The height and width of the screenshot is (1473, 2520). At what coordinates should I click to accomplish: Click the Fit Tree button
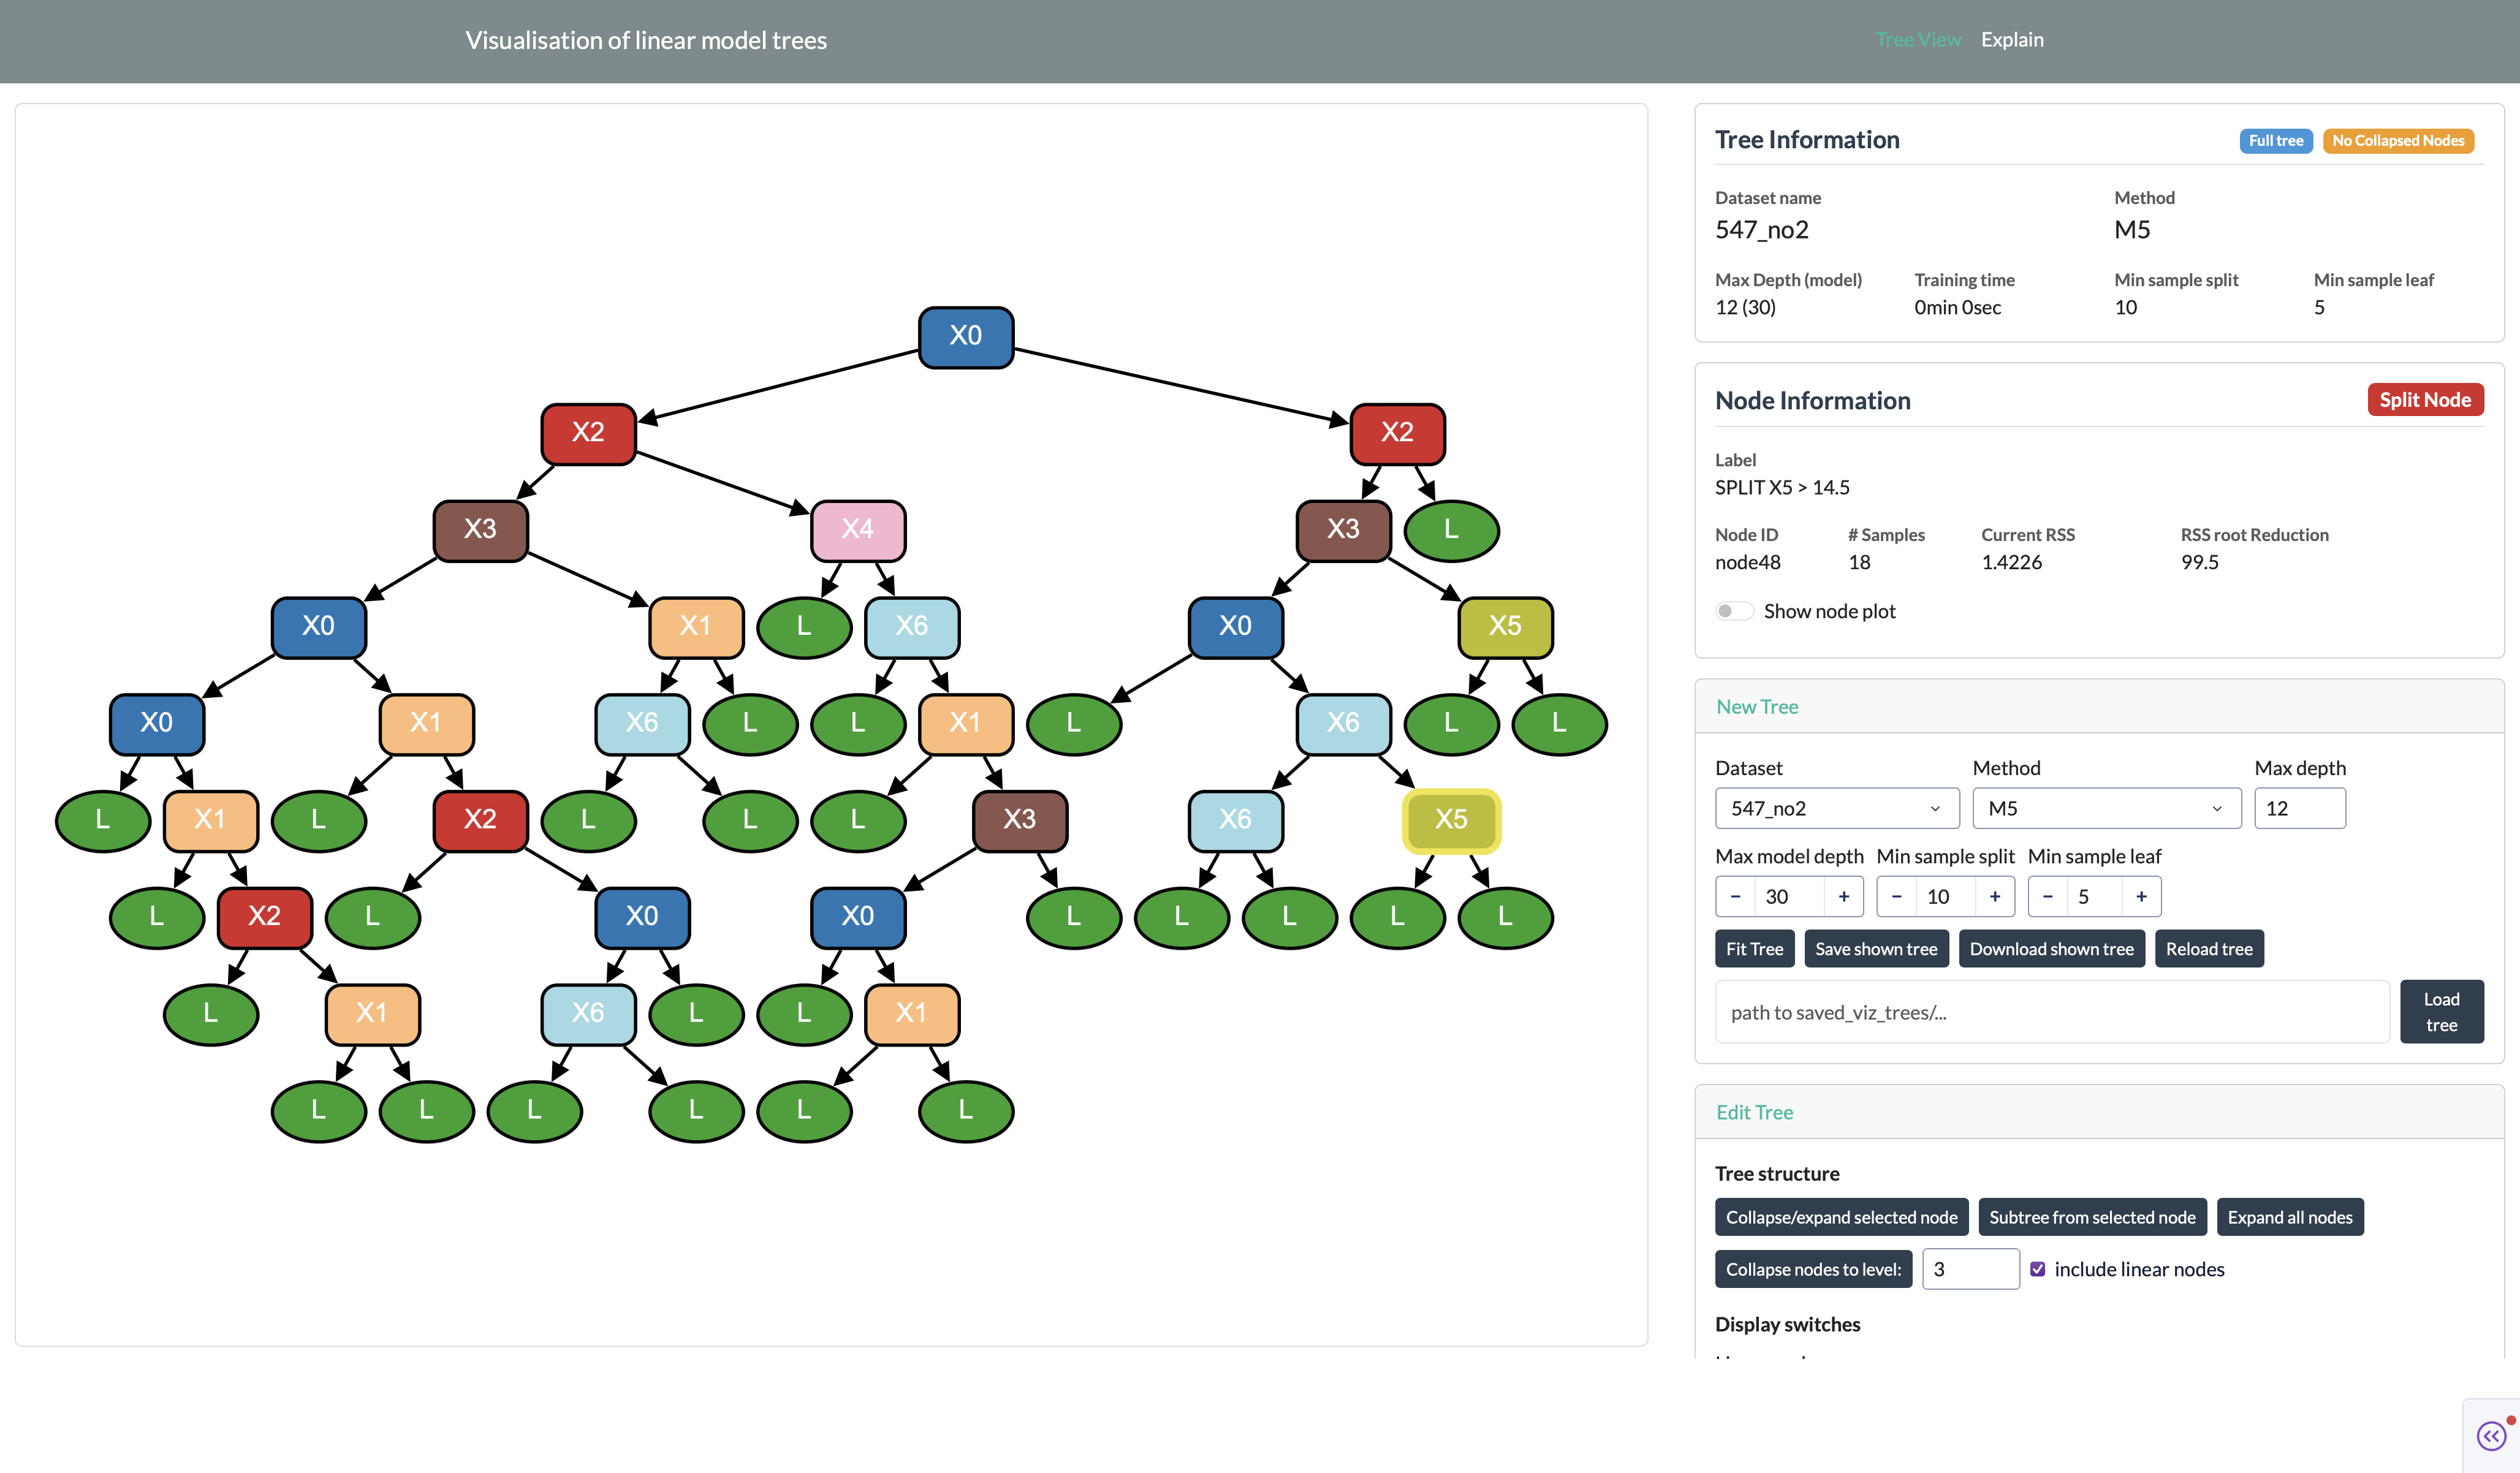coord(1754,949)
